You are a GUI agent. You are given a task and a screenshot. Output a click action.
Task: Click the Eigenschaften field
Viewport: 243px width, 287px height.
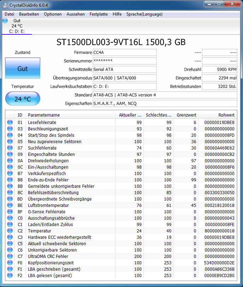165,103
